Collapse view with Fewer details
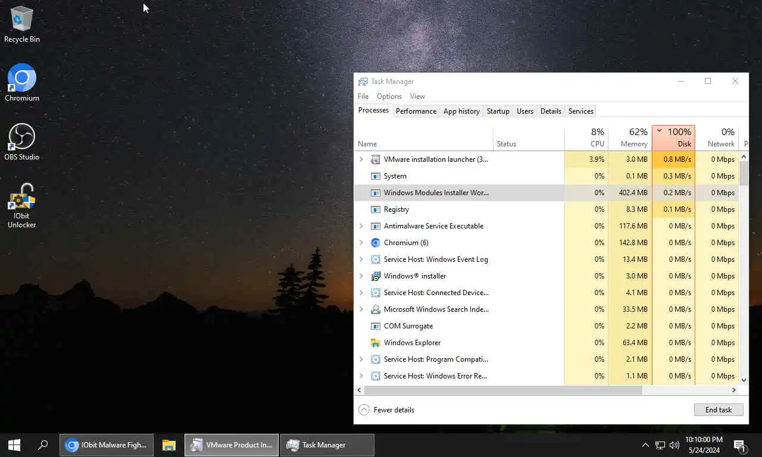Screen dimensions: 762x457 point(386,410)
